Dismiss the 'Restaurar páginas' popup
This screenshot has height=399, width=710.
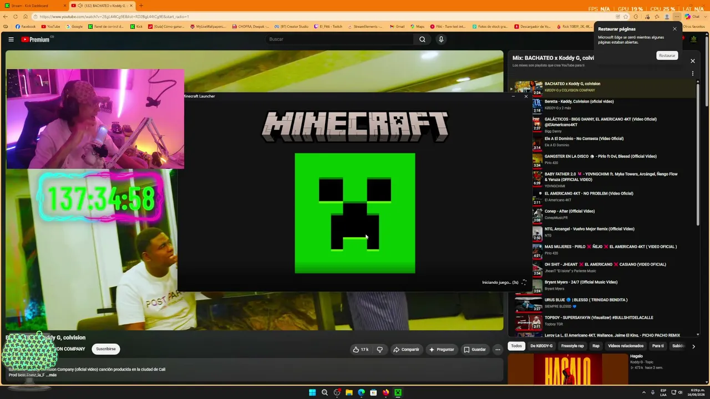(674, 29)
